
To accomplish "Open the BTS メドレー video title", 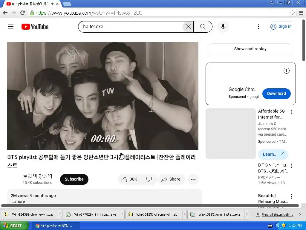I will (273, 168).
